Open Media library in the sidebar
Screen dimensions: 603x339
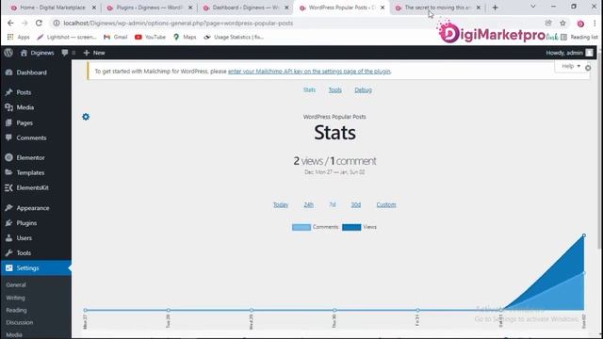[x=25, y=107]
